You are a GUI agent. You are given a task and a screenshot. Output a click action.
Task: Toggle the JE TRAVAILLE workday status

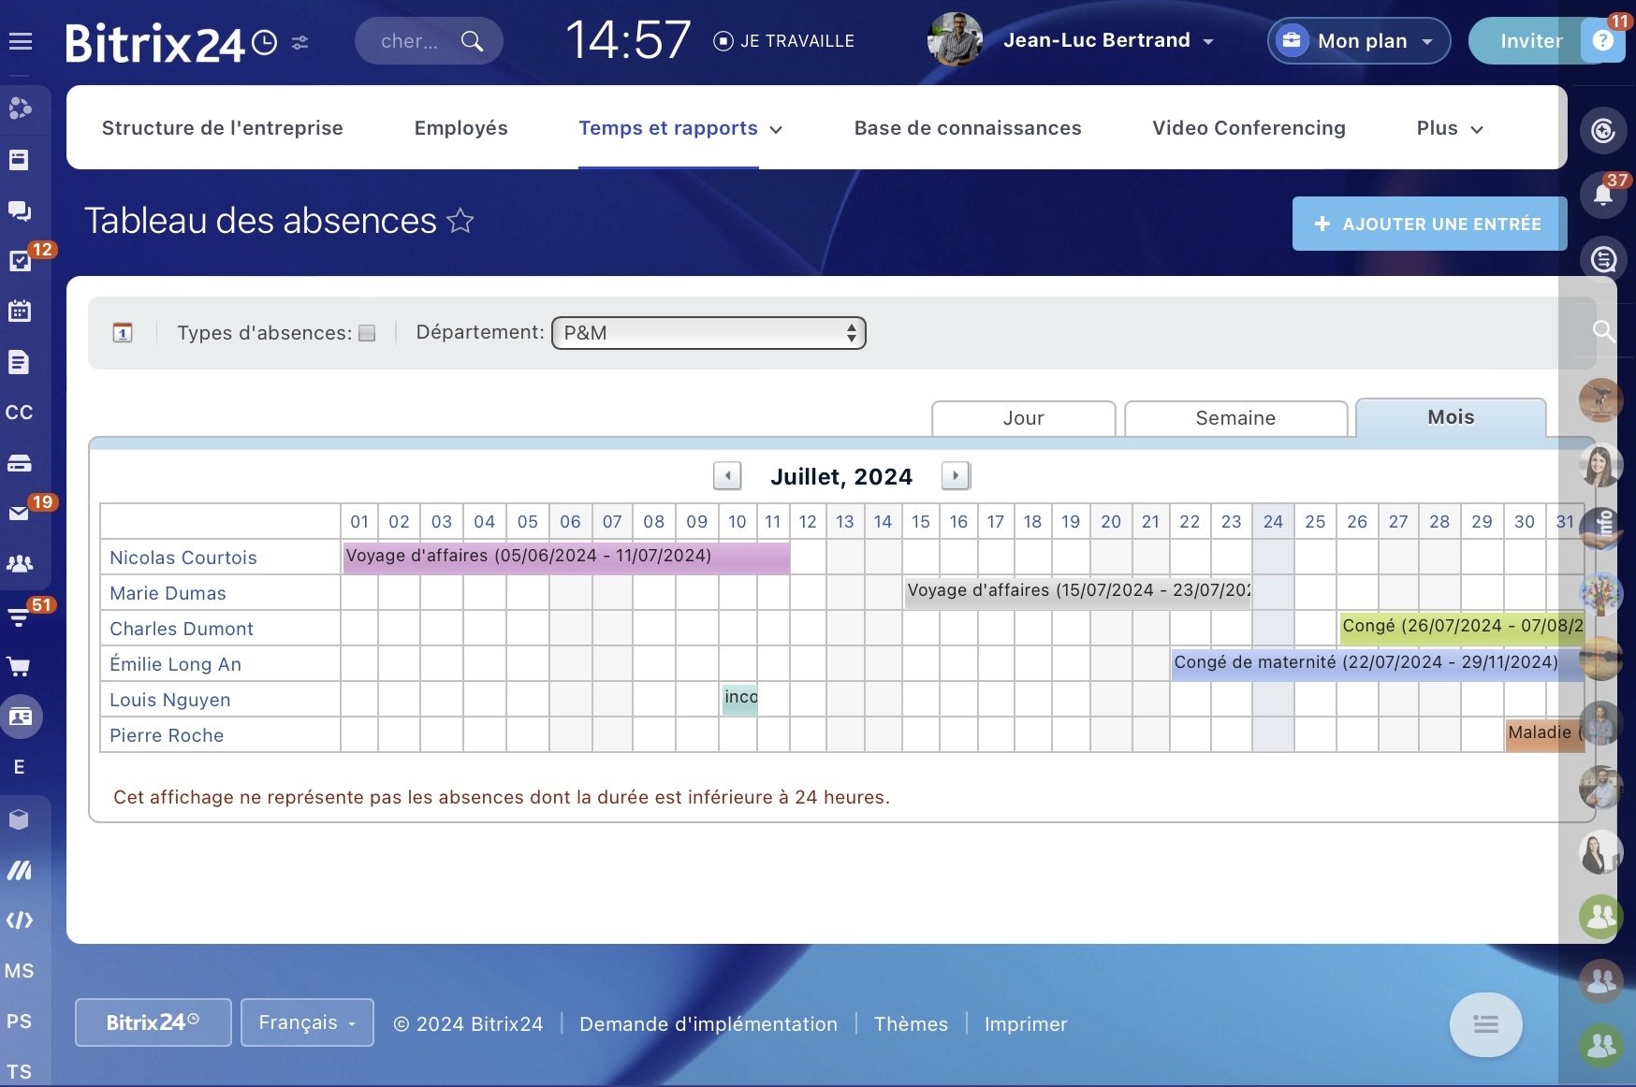coord(783,41)
